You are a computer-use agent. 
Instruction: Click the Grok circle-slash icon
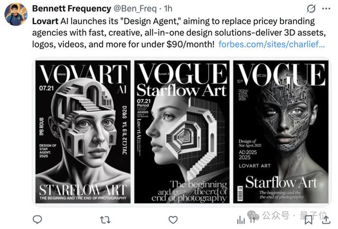coord(311,8)
